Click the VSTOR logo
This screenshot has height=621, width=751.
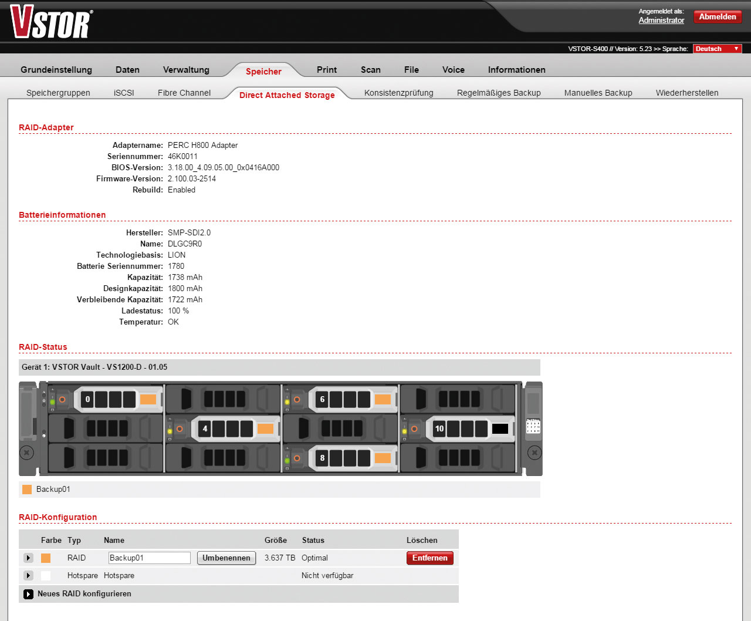coord(51,22)
